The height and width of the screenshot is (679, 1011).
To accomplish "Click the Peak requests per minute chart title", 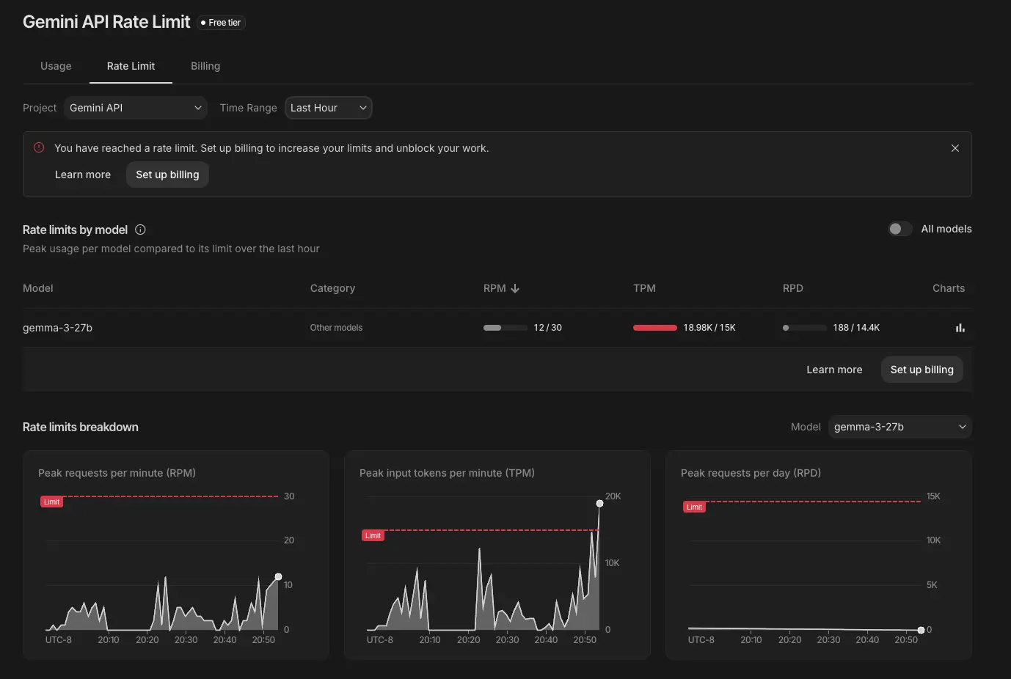I will point(117,473).
